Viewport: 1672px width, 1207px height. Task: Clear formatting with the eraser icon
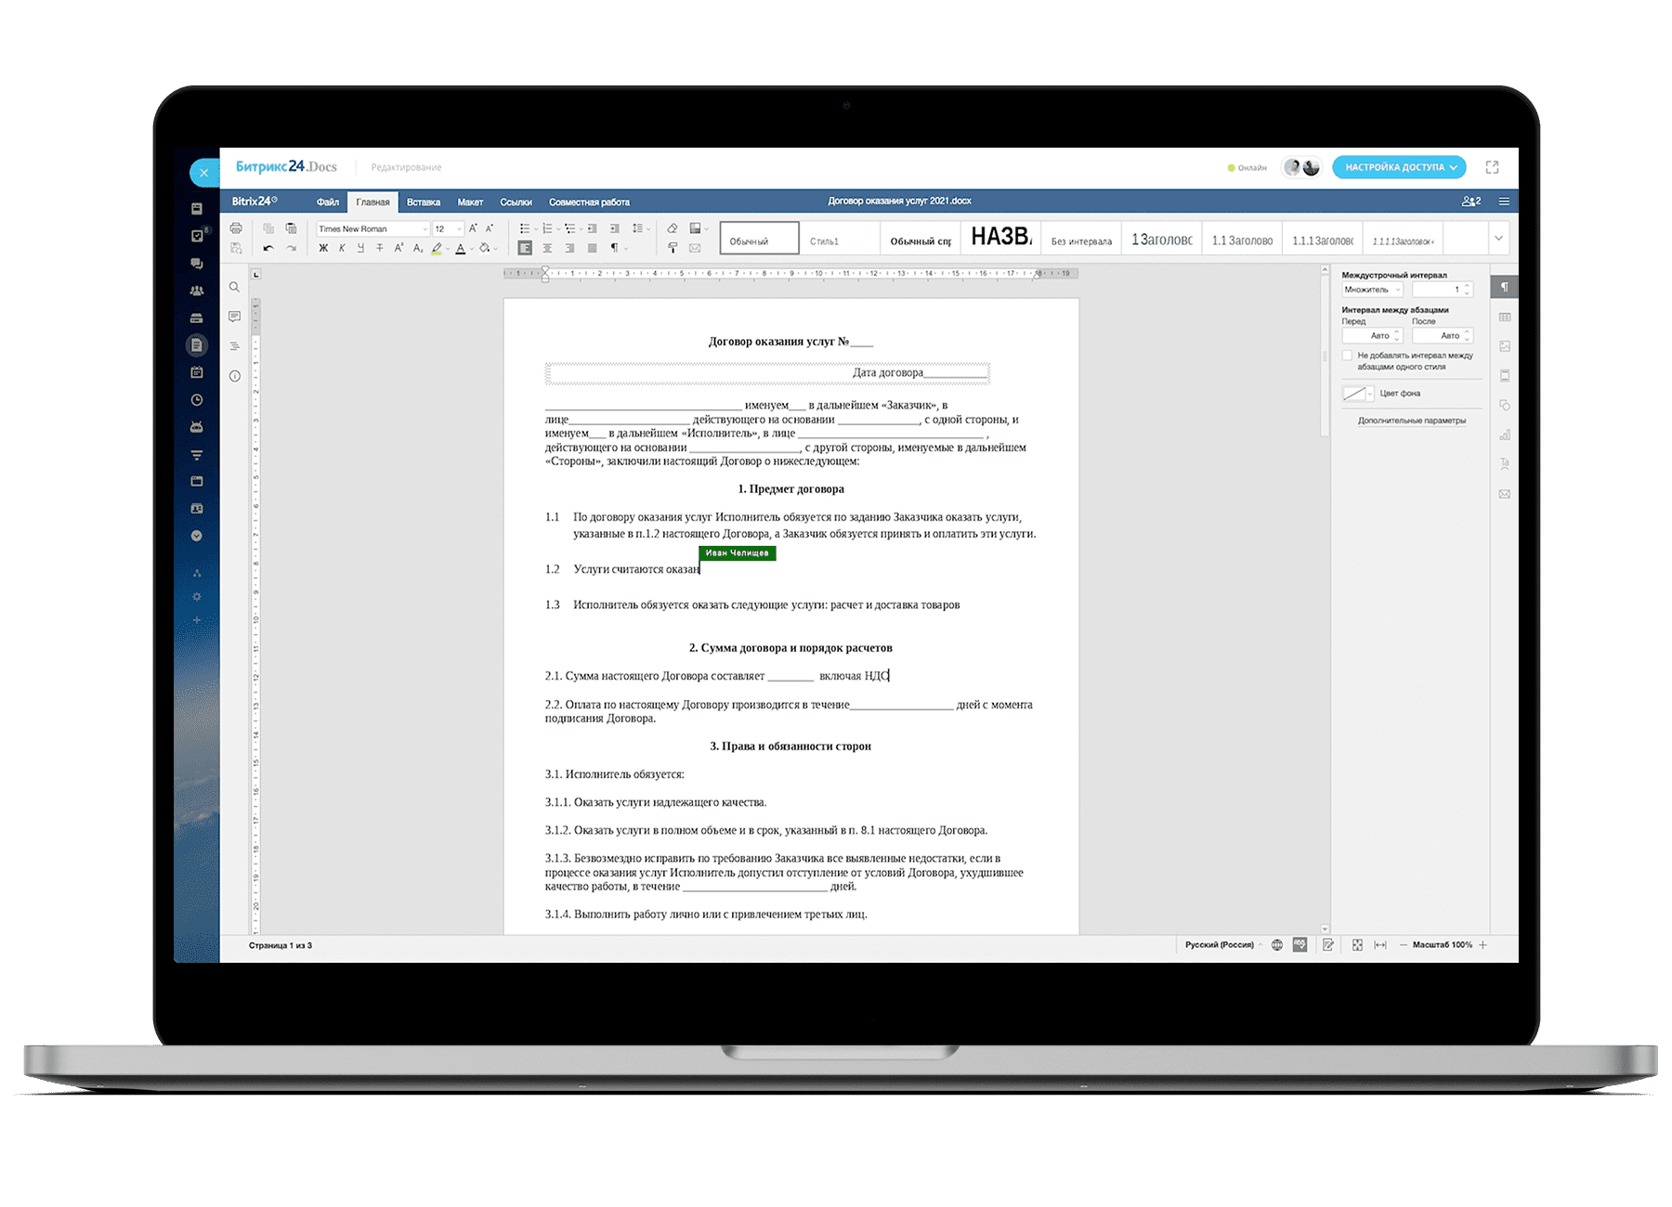click(673, 228)
